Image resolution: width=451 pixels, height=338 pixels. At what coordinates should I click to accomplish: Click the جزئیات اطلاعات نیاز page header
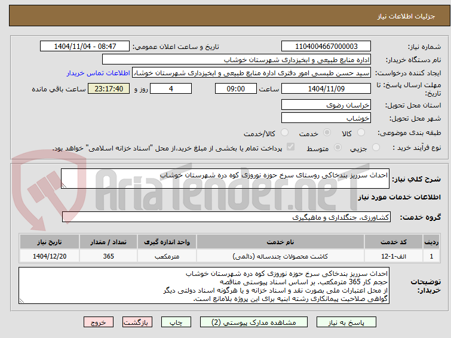click(x=406, y=16)
